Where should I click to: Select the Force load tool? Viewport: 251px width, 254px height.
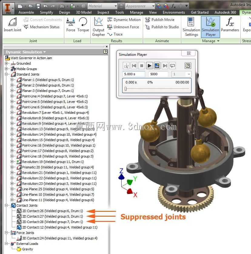point(71,25)
